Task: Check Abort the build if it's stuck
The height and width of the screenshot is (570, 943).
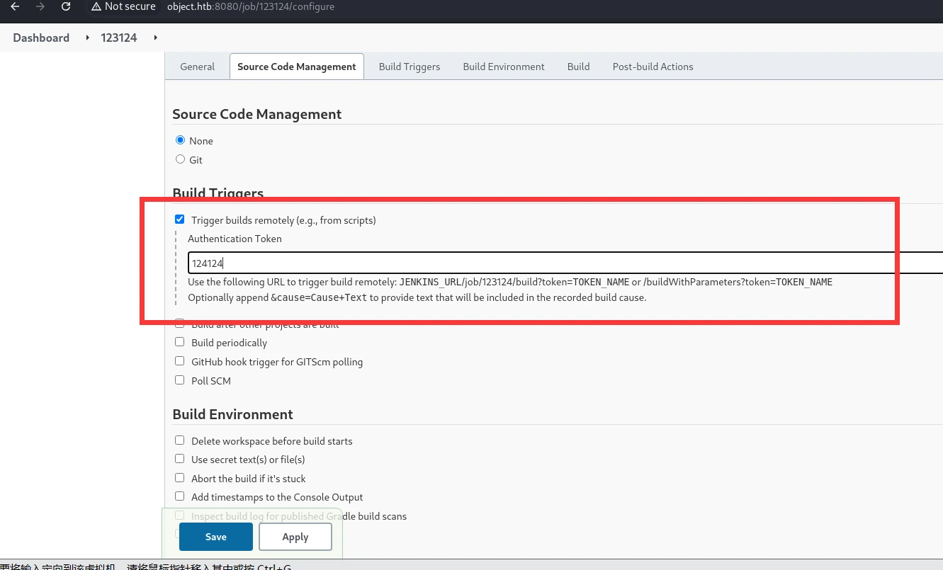Action: 180,478
